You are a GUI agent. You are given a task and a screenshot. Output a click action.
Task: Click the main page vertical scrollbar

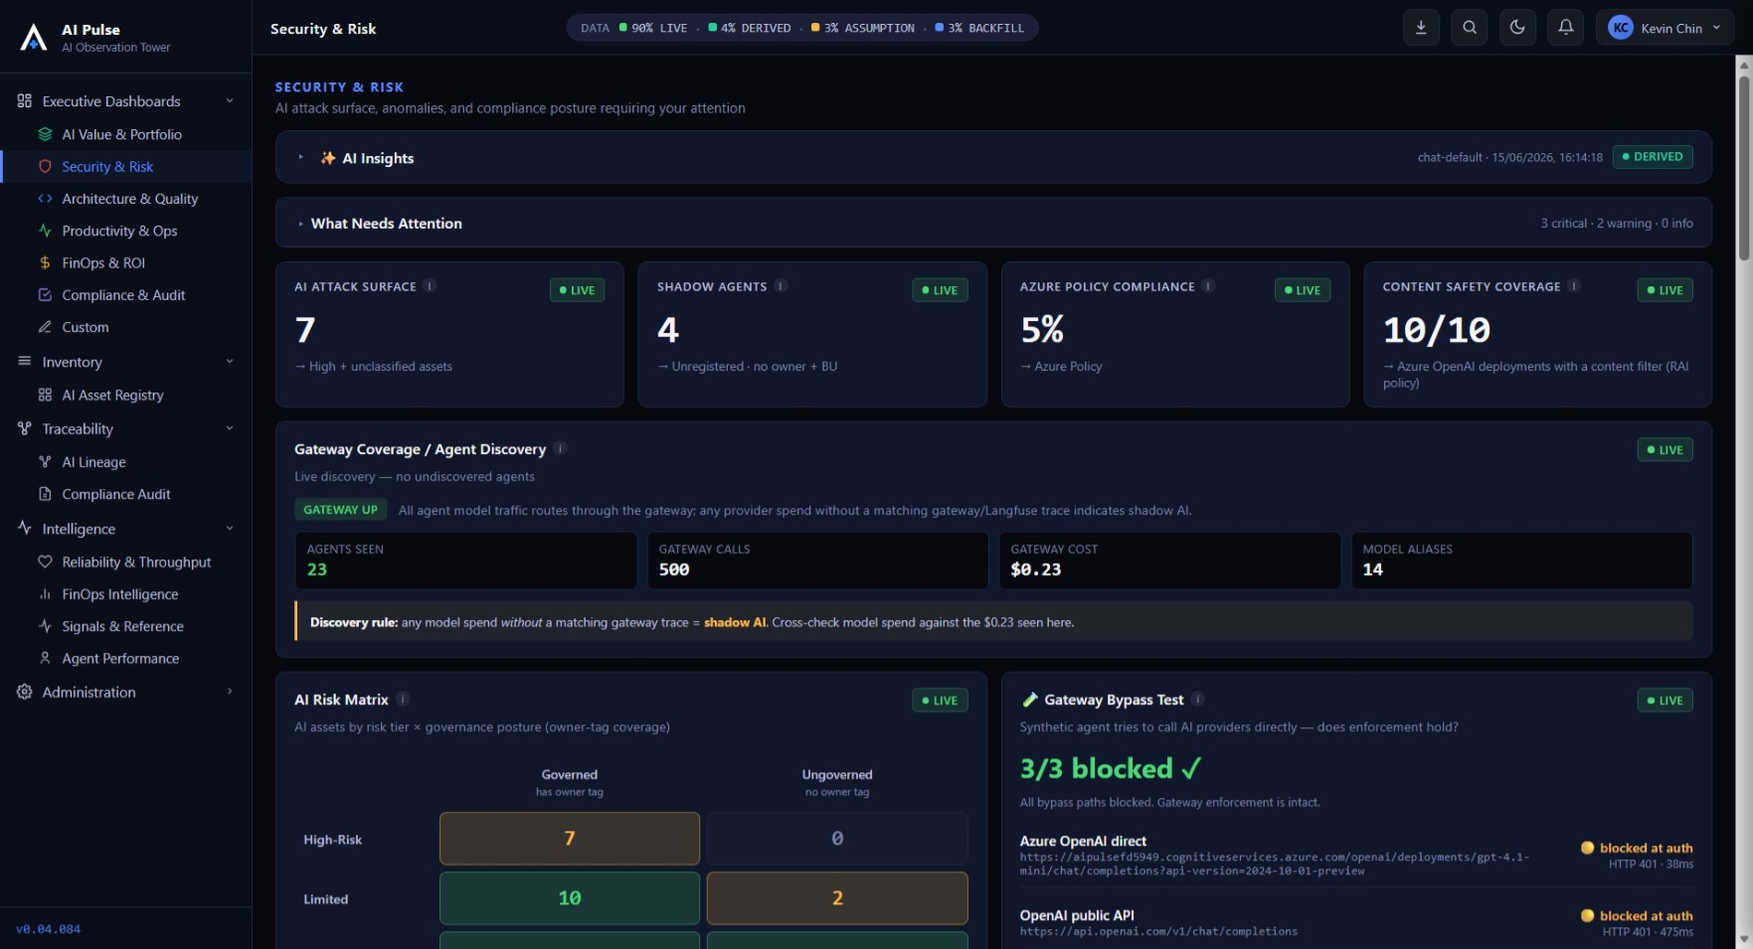(x=1744, y=167)
